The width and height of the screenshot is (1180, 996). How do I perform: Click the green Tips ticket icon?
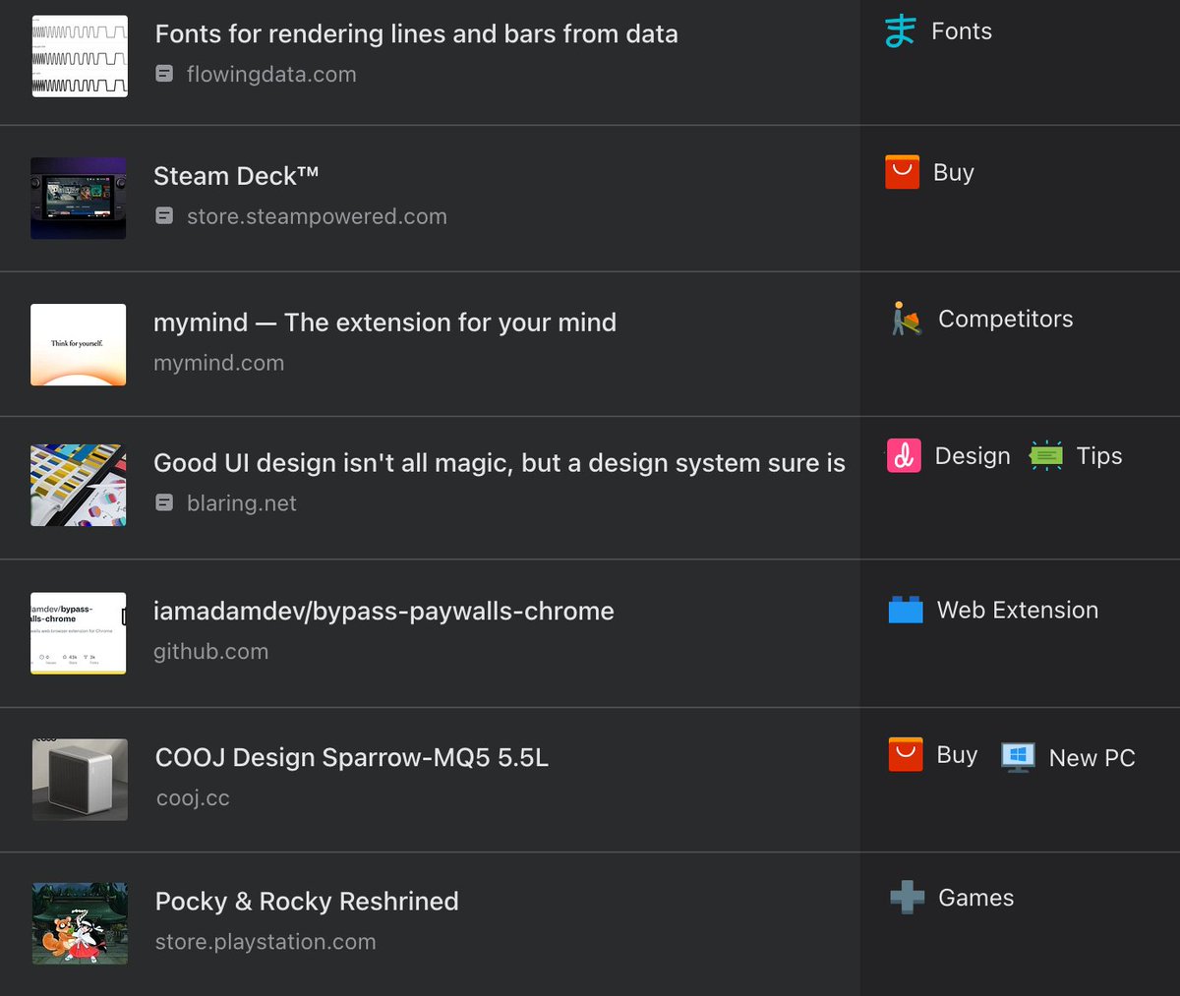[1046, 456]
